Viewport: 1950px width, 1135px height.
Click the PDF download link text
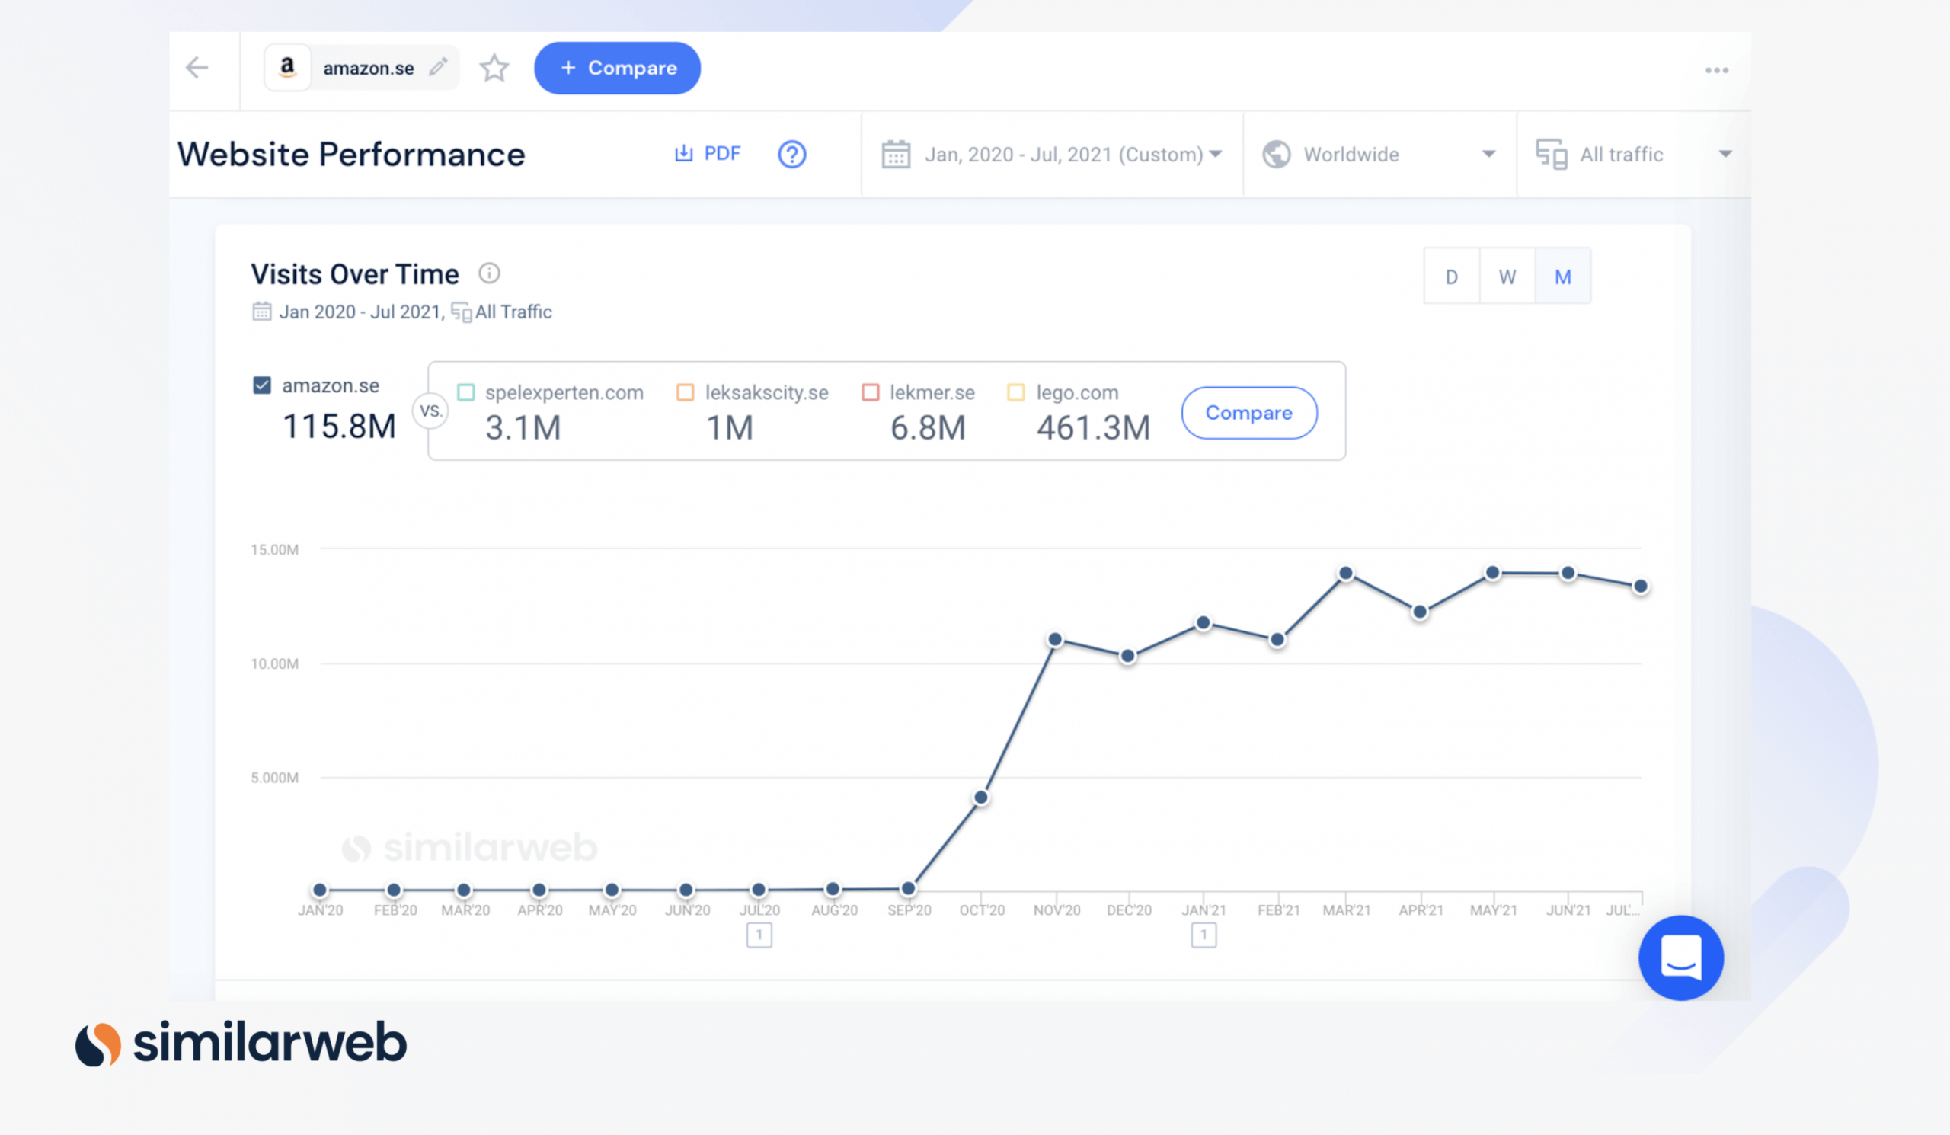coord(722,153)
